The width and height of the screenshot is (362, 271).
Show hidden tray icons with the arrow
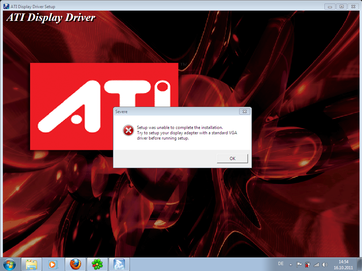tap(291, 265)
